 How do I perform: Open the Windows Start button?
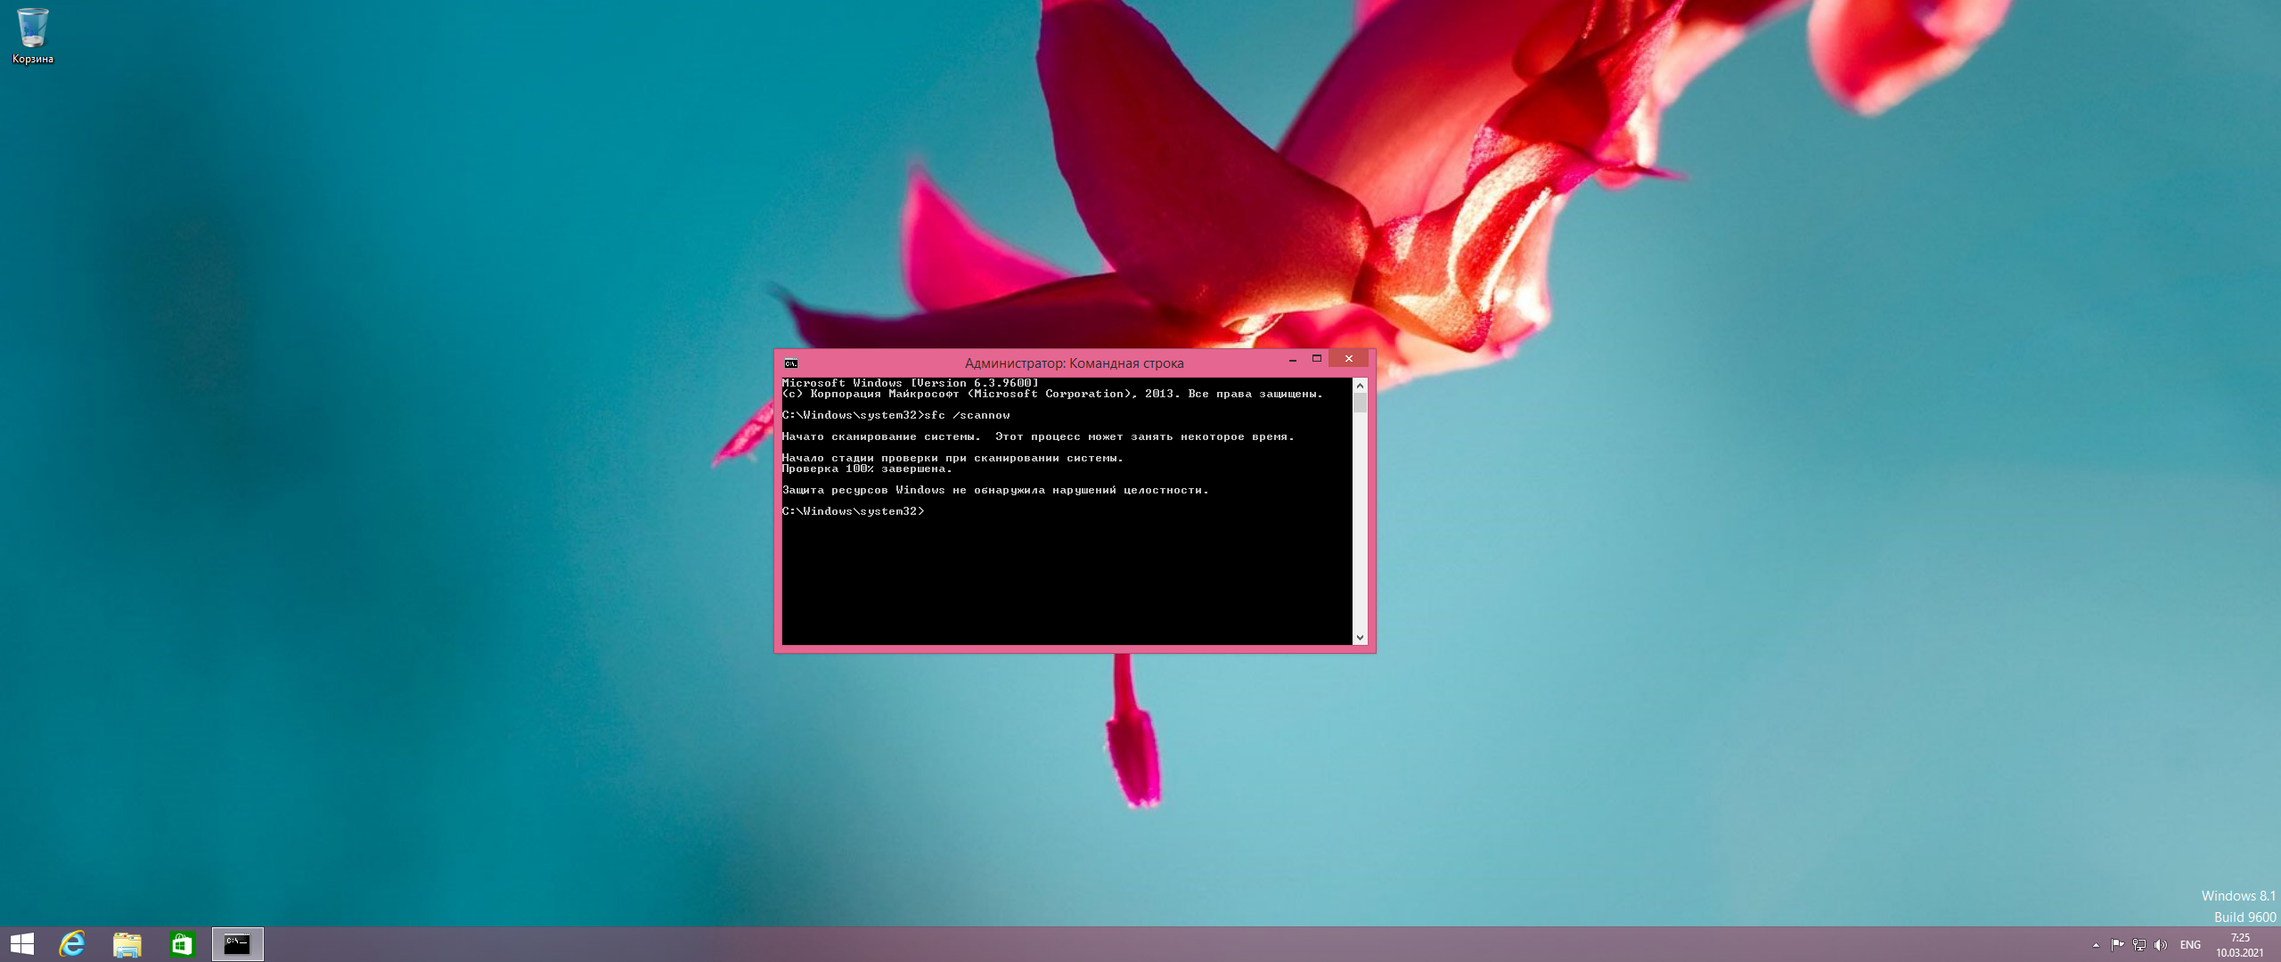(21, 944)
